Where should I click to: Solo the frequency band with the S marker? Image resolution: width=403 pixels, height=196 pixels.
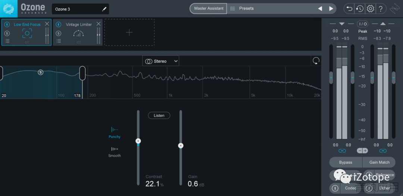pyautogui.click(x=41, y=72)
